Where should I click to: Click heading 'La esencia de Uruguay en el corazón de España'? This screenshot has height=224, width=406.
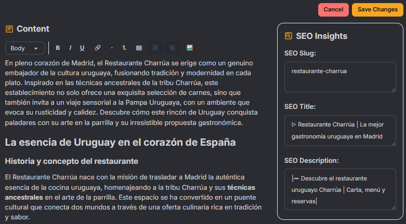click(x=120, y=142)
